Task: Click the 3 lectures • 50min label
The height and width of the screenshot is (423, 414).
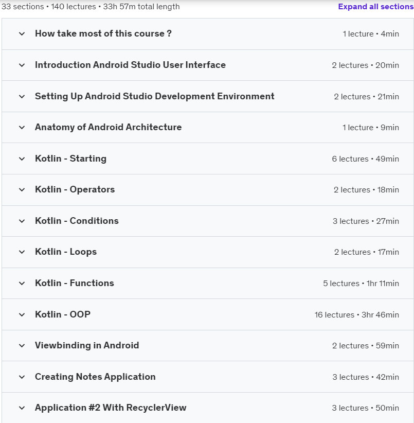Action: click(366, 408)
